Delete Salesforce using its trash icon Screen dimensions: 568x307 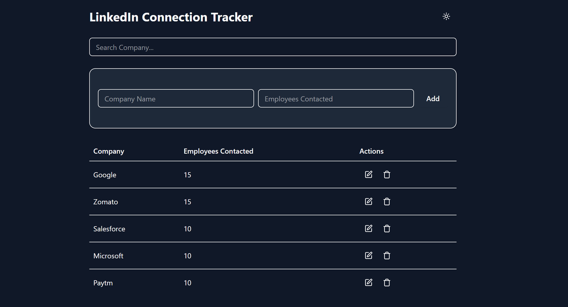[x=387, y=228]
